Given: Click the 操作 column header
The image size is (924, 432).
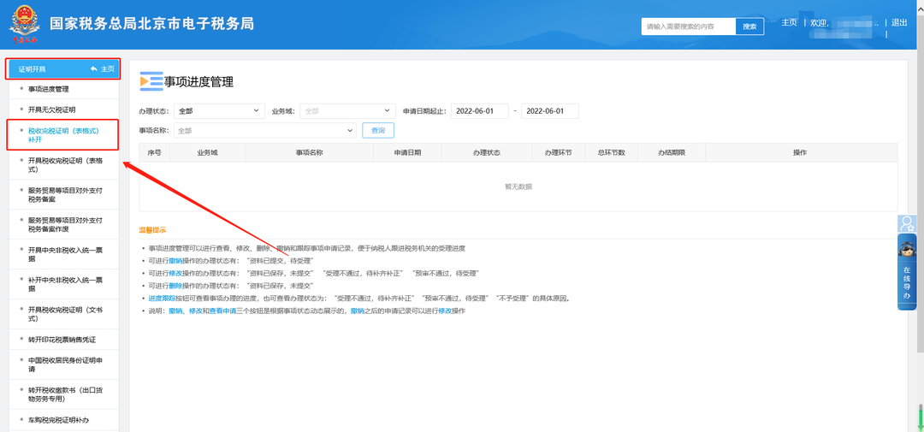Looking at the screenshot, I should (x=800, y=152).
